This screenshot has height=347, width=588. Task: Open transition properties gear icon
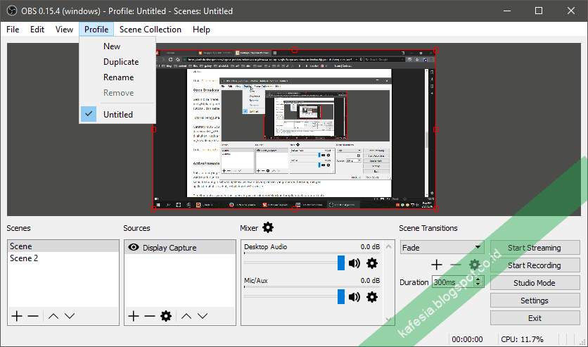(475, 265)
